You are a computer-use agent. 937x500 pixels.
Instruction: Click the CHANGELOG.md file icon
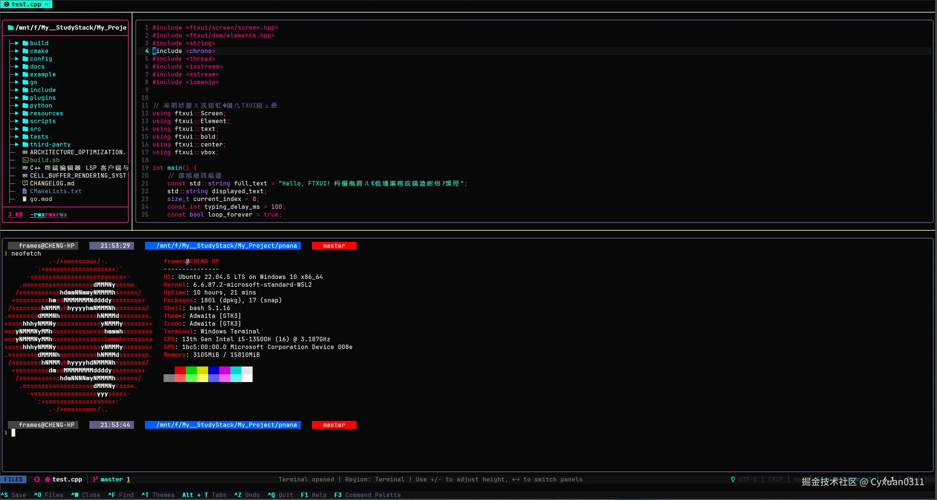25,183
